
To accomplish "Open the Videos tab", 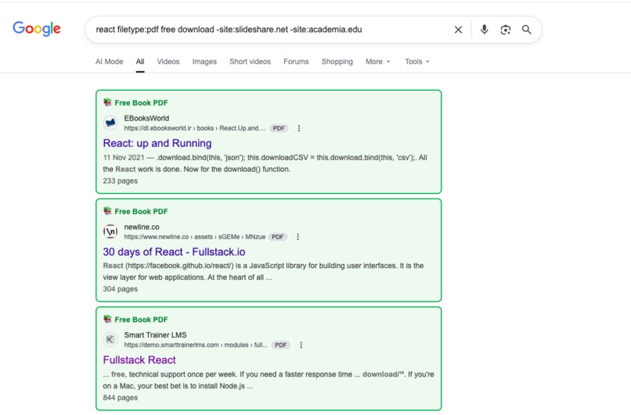I will pos(168,62).
